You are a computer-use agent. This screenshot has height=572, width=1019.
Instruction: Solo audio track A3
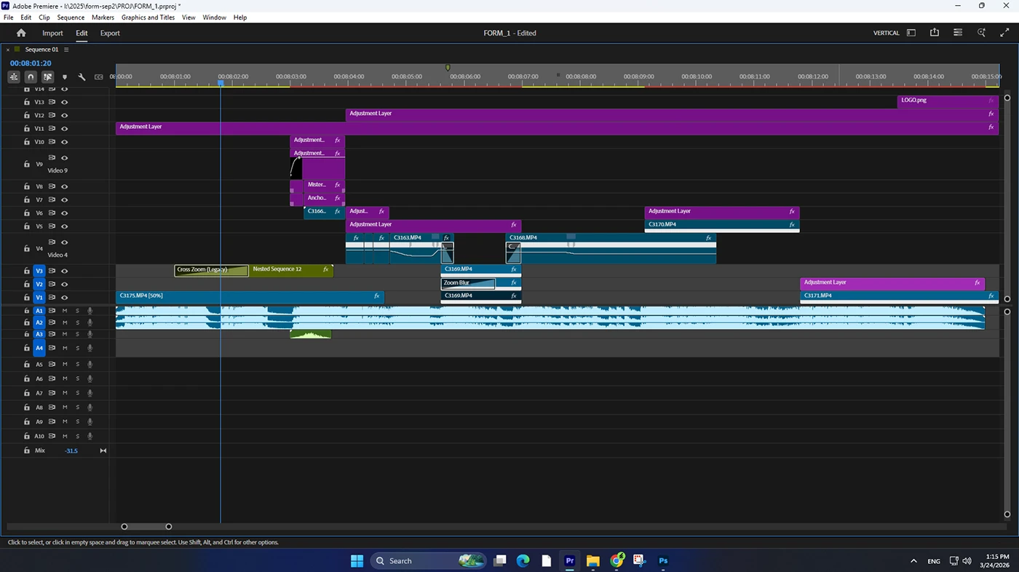click(x=77, y=334)
